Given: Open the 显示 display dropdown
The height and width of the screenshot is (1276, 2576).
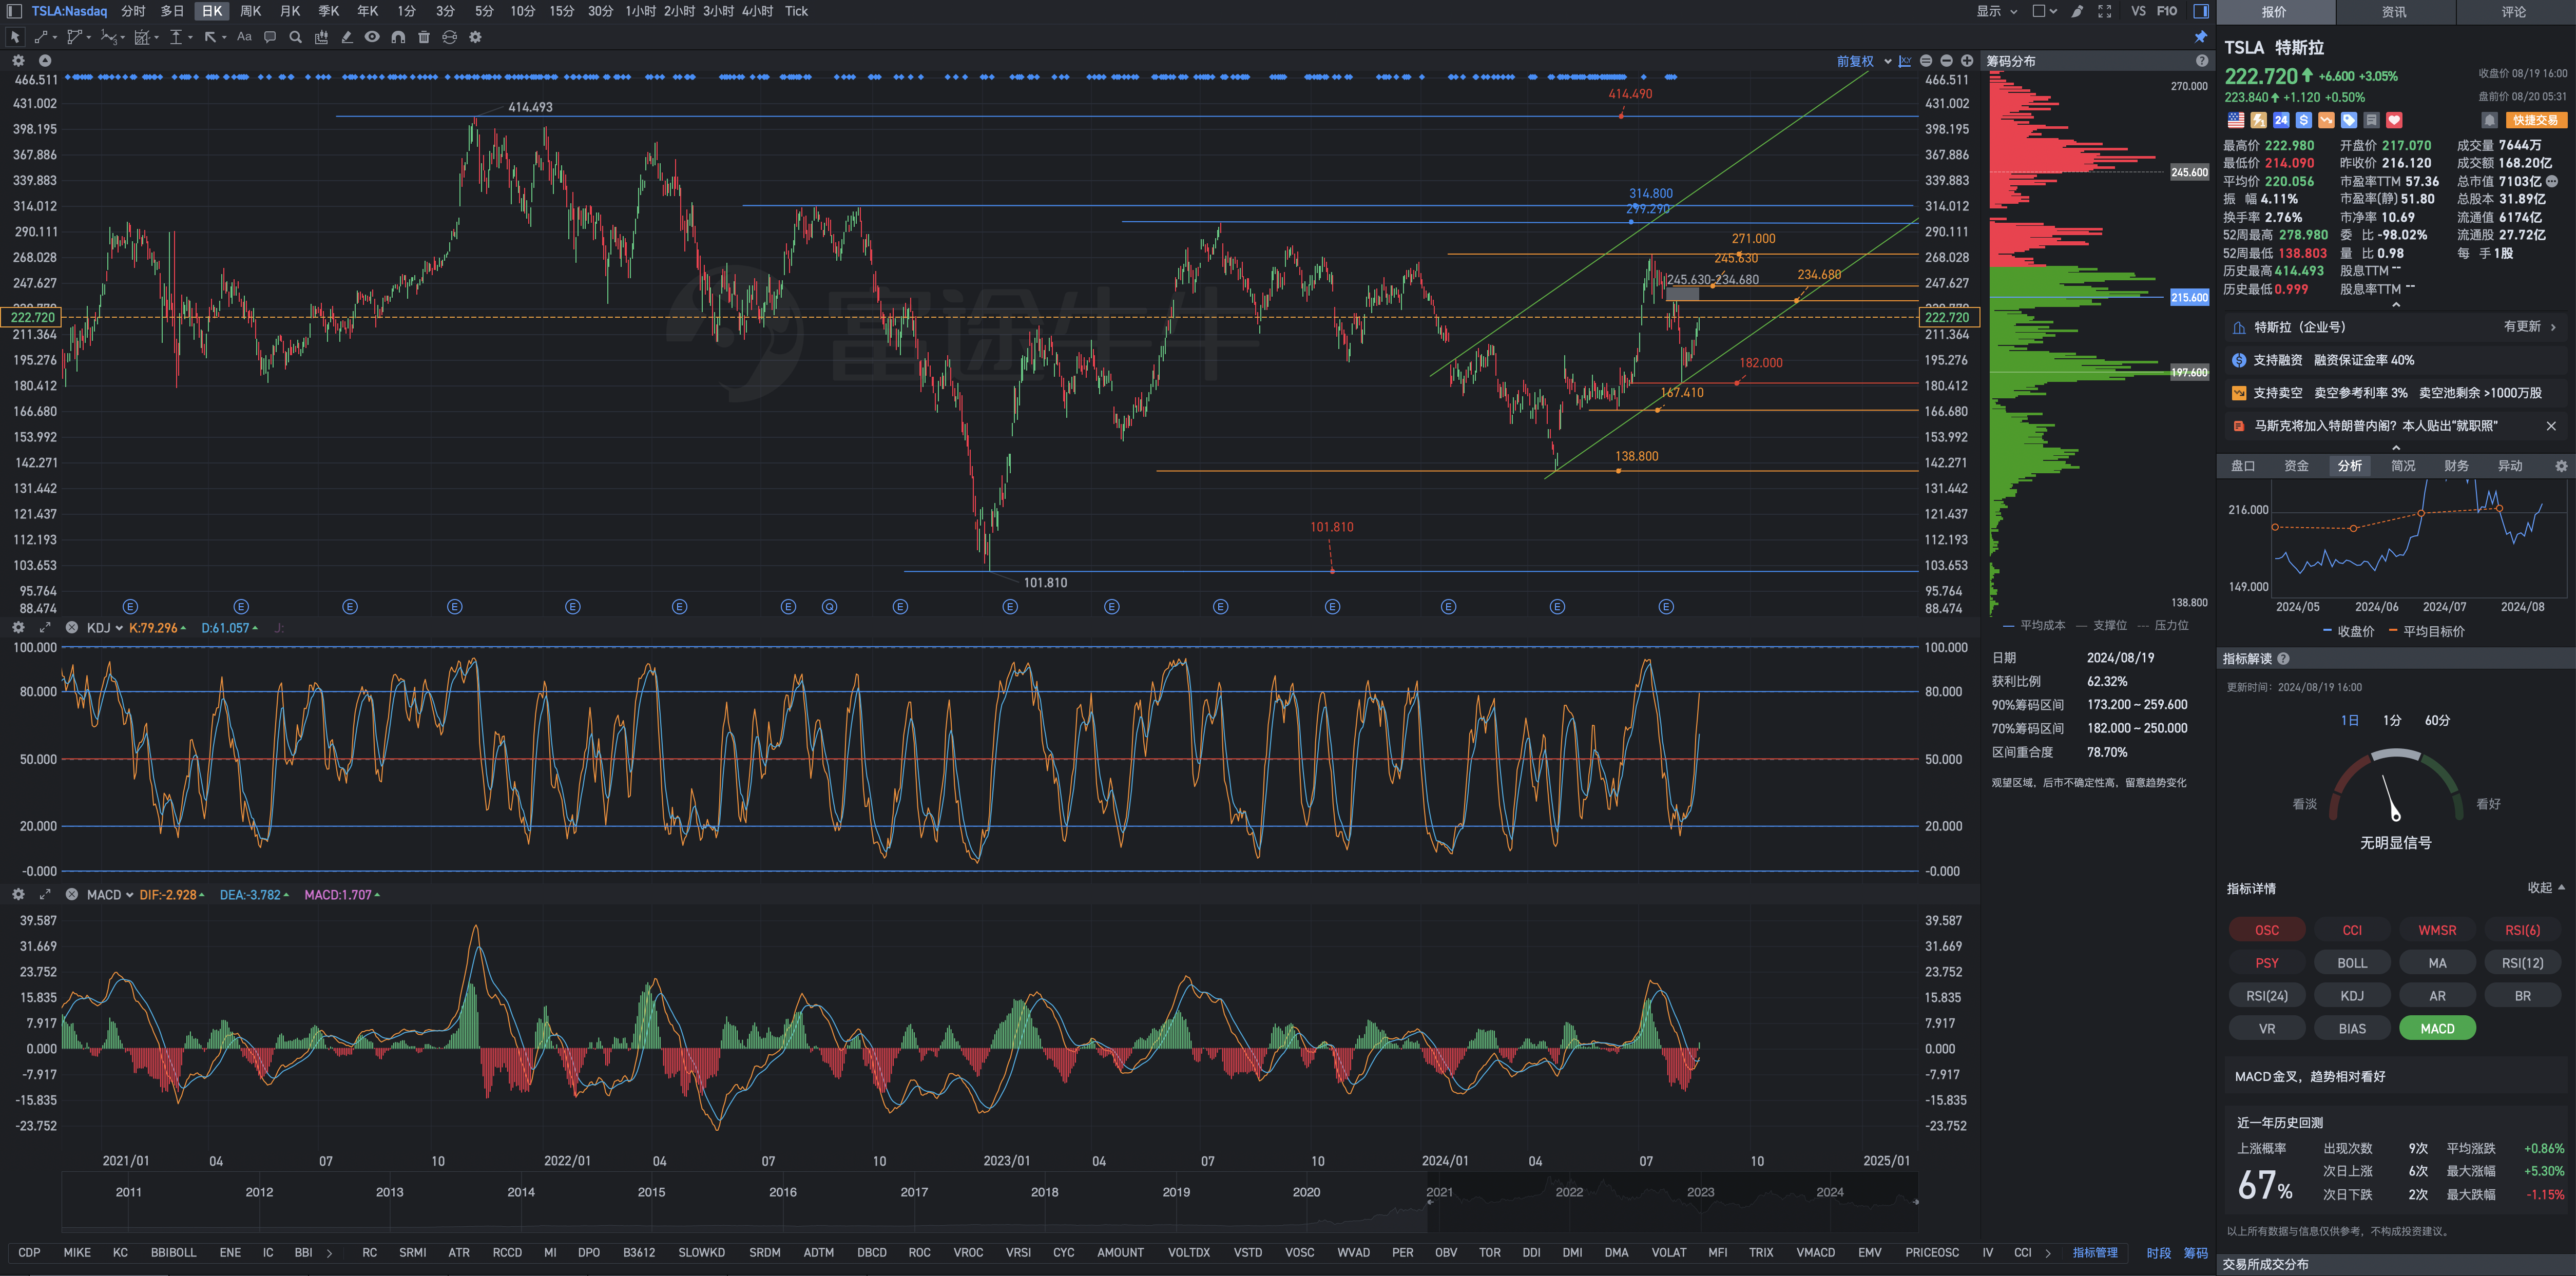Looking at the screenshot, I should point(1997,11).
